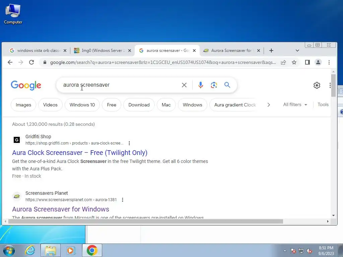The height and width of the screenshot is (257, 343).
Task: Open search Tools
Action: (323, 104)
